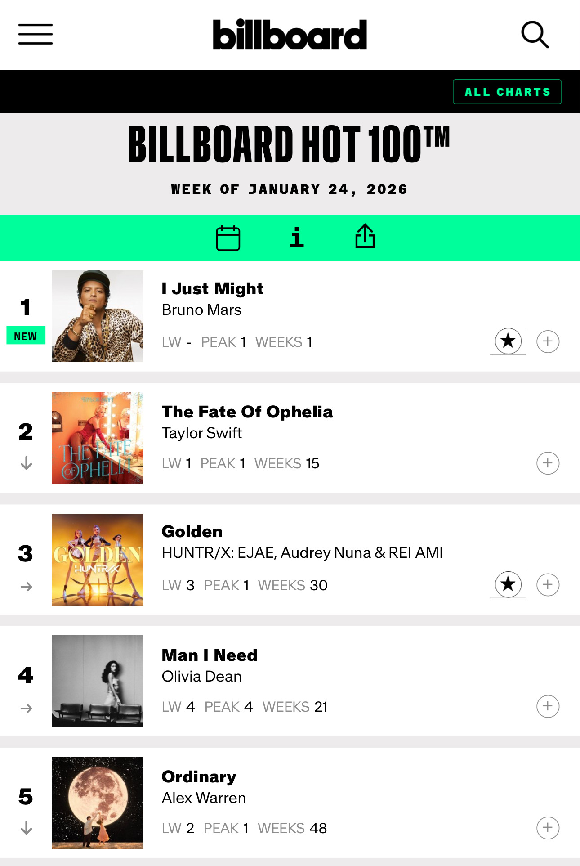Click the star badge on Golden
The height and width of the screenshot is (866, 580).
point(508,584)
